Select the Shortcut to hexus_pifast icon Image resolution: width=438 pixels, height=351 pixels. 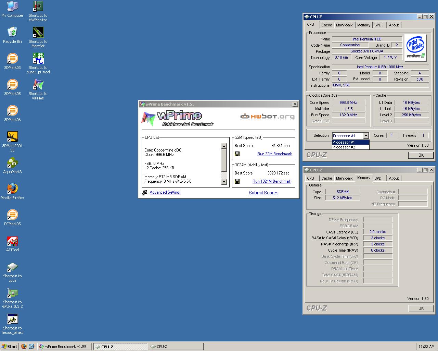12,324
